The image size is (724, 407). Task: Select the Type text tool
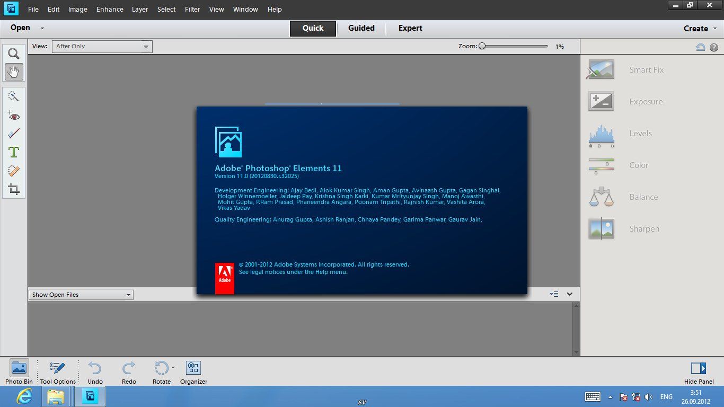[14, 153]
